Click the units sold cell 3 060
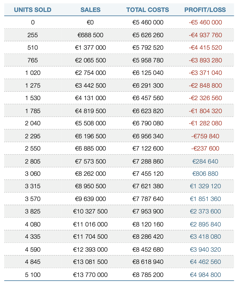Screen dimensions: 242x286 pyautogui.click(x=33, y=174)
